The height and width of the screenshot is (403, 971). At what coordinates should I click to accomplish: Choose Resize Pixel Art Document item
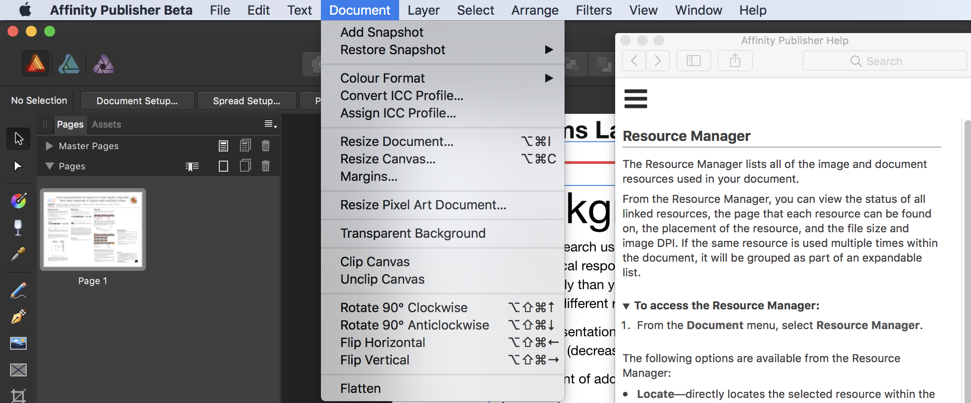443,205
